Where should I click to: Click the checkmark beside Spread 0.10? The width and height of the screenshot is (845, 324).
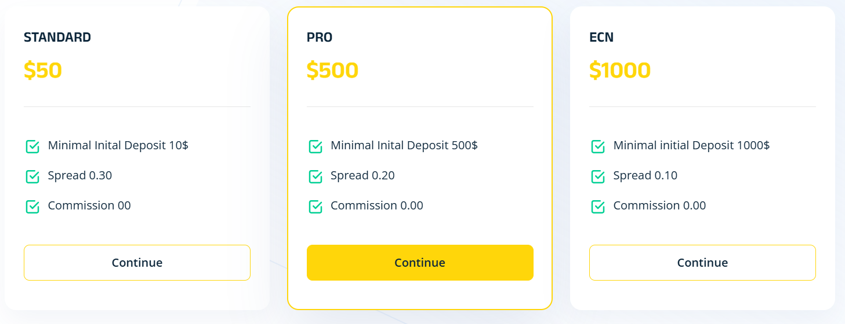598,176
